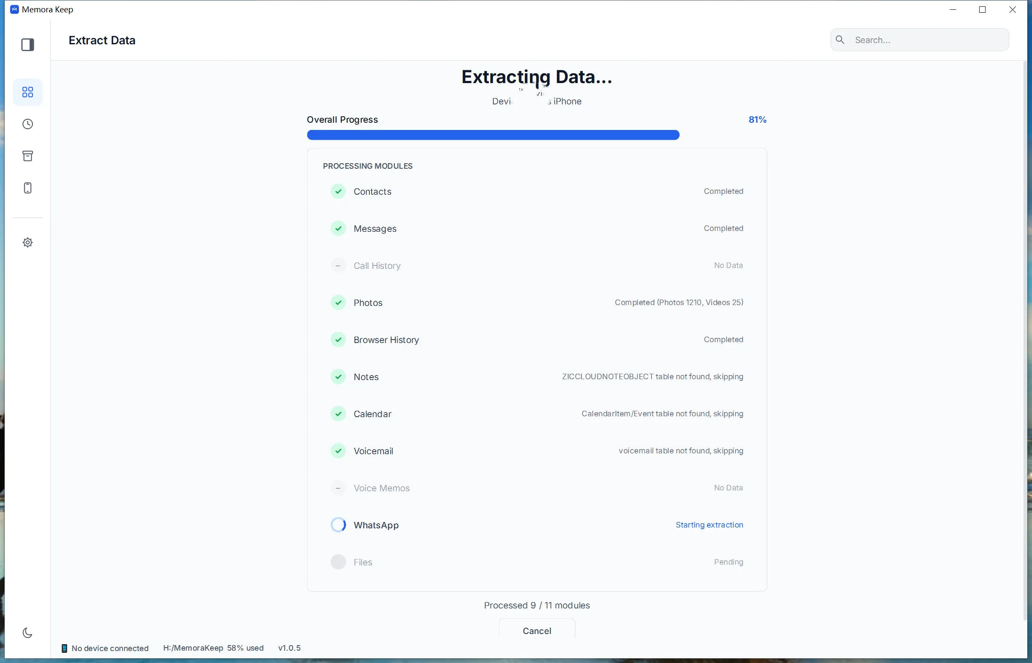Click the 'Starting extraction' status text
Viewport: 1032px width, 663px height.
point(709,525)
